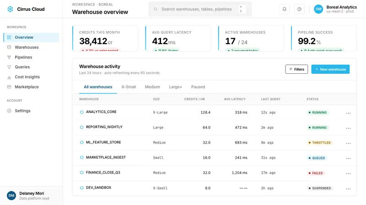Click the ANALYTICS_CORE warehouse icon
This screenshot has height=205, width=366.
[81, 112]
